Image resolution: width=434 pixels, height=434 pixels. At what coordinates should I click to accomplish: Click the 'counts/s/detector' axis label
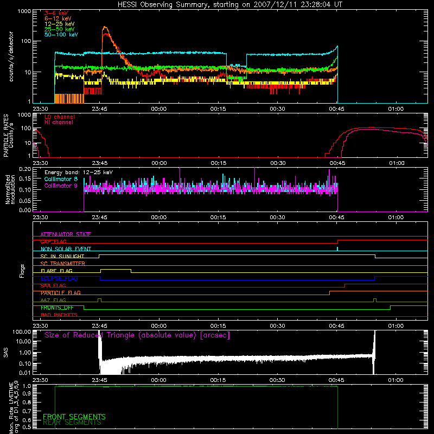[x=11, y=56]
